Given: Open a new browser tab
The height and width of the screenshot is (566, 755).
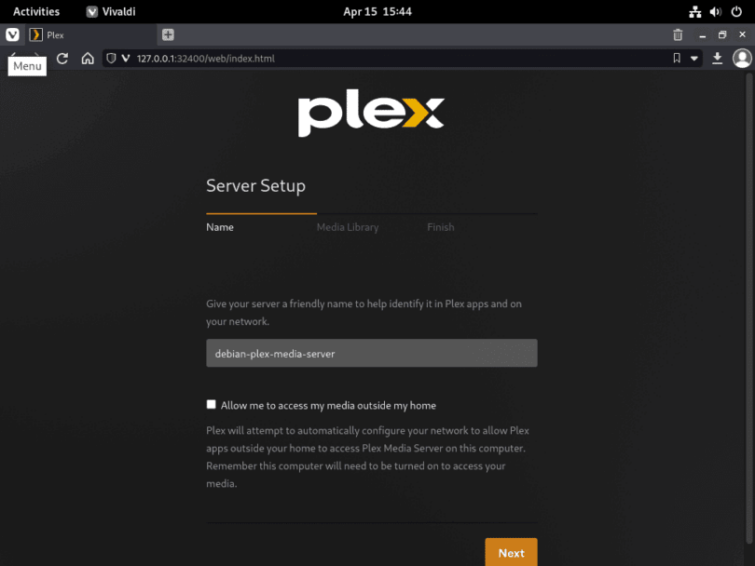Looking at the screenshot, I should [x=167, y=34].
